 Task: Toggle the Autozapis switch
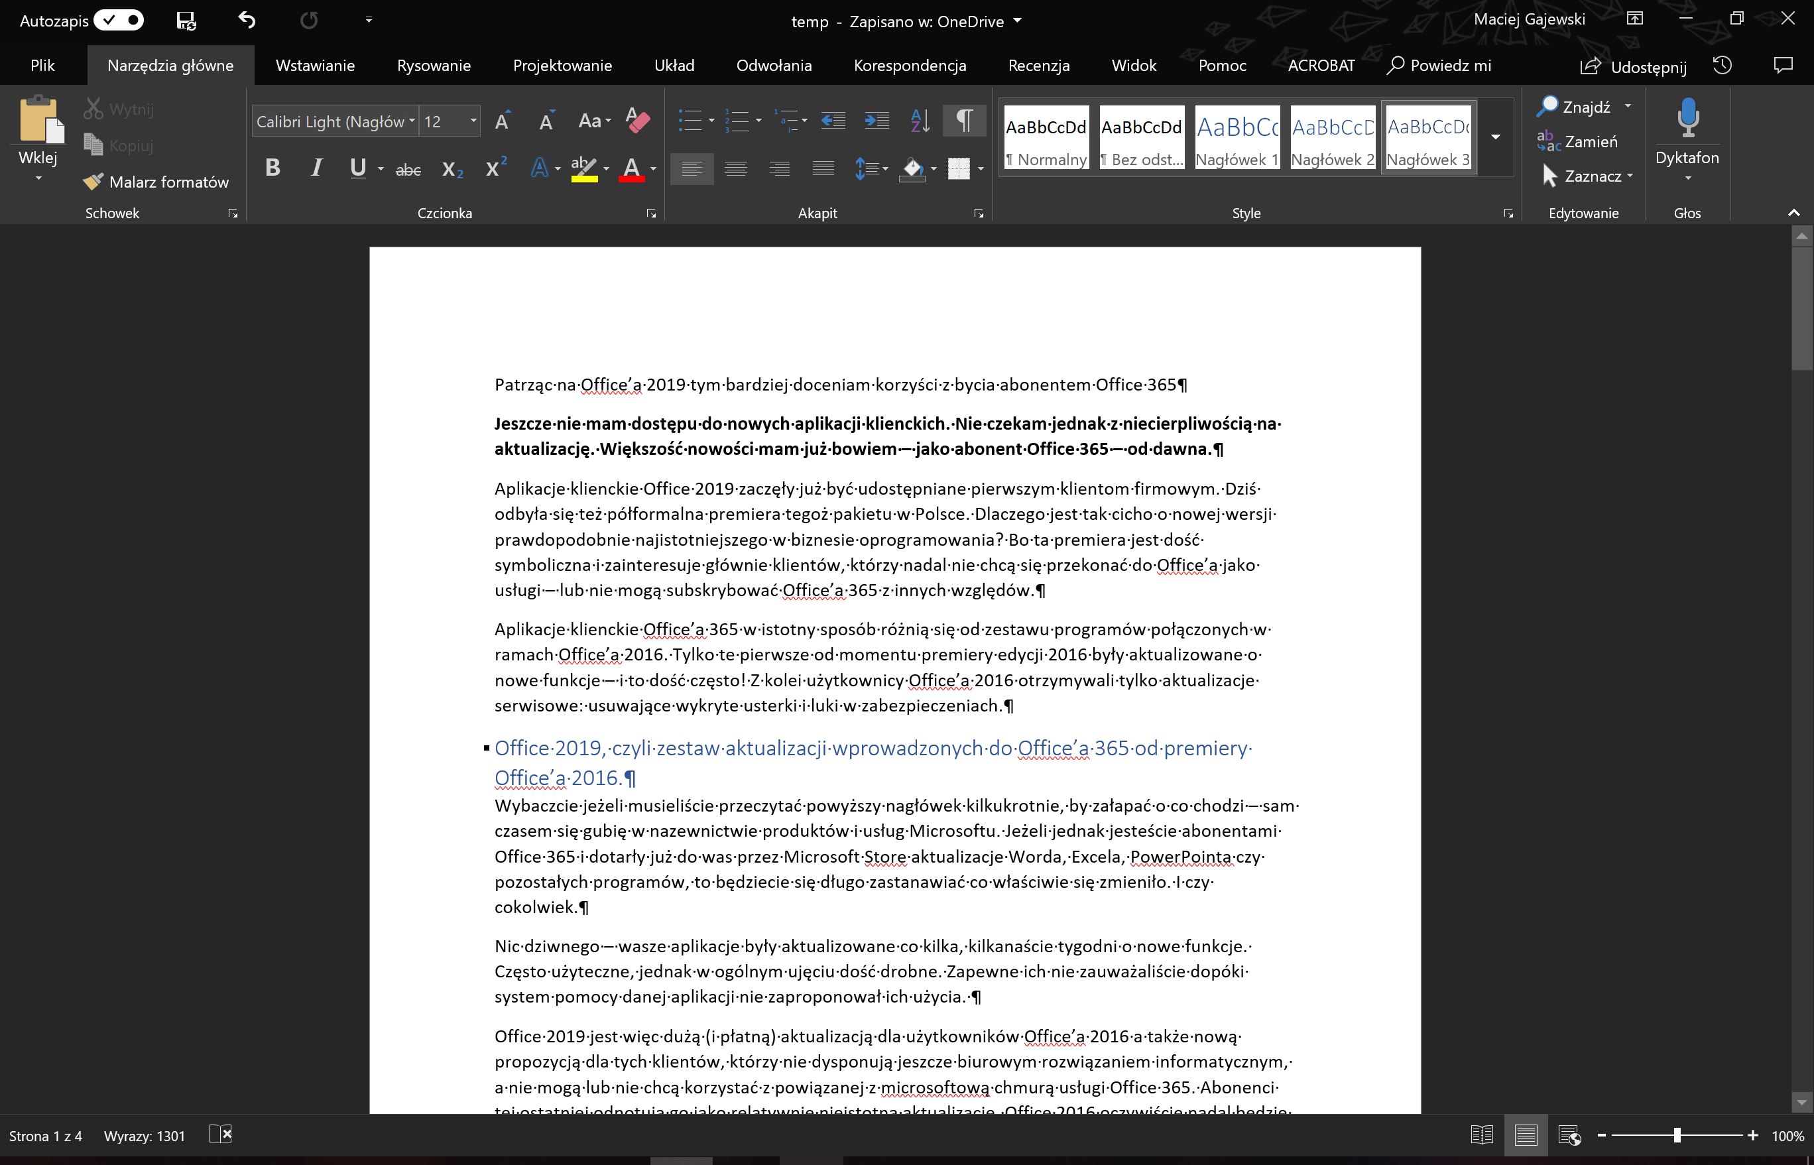119,21
